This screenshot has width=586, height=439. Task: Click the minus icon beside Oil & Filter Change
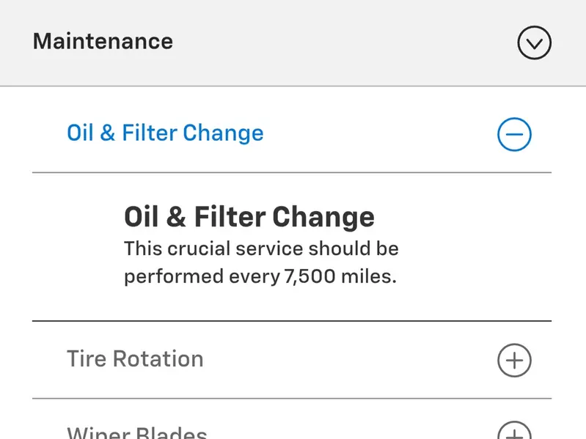point(514,134)
